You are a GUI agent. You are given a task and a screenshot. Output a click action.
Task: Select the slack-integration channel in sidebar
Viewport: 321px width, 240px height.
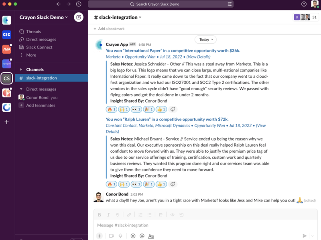tap(41, 78)
